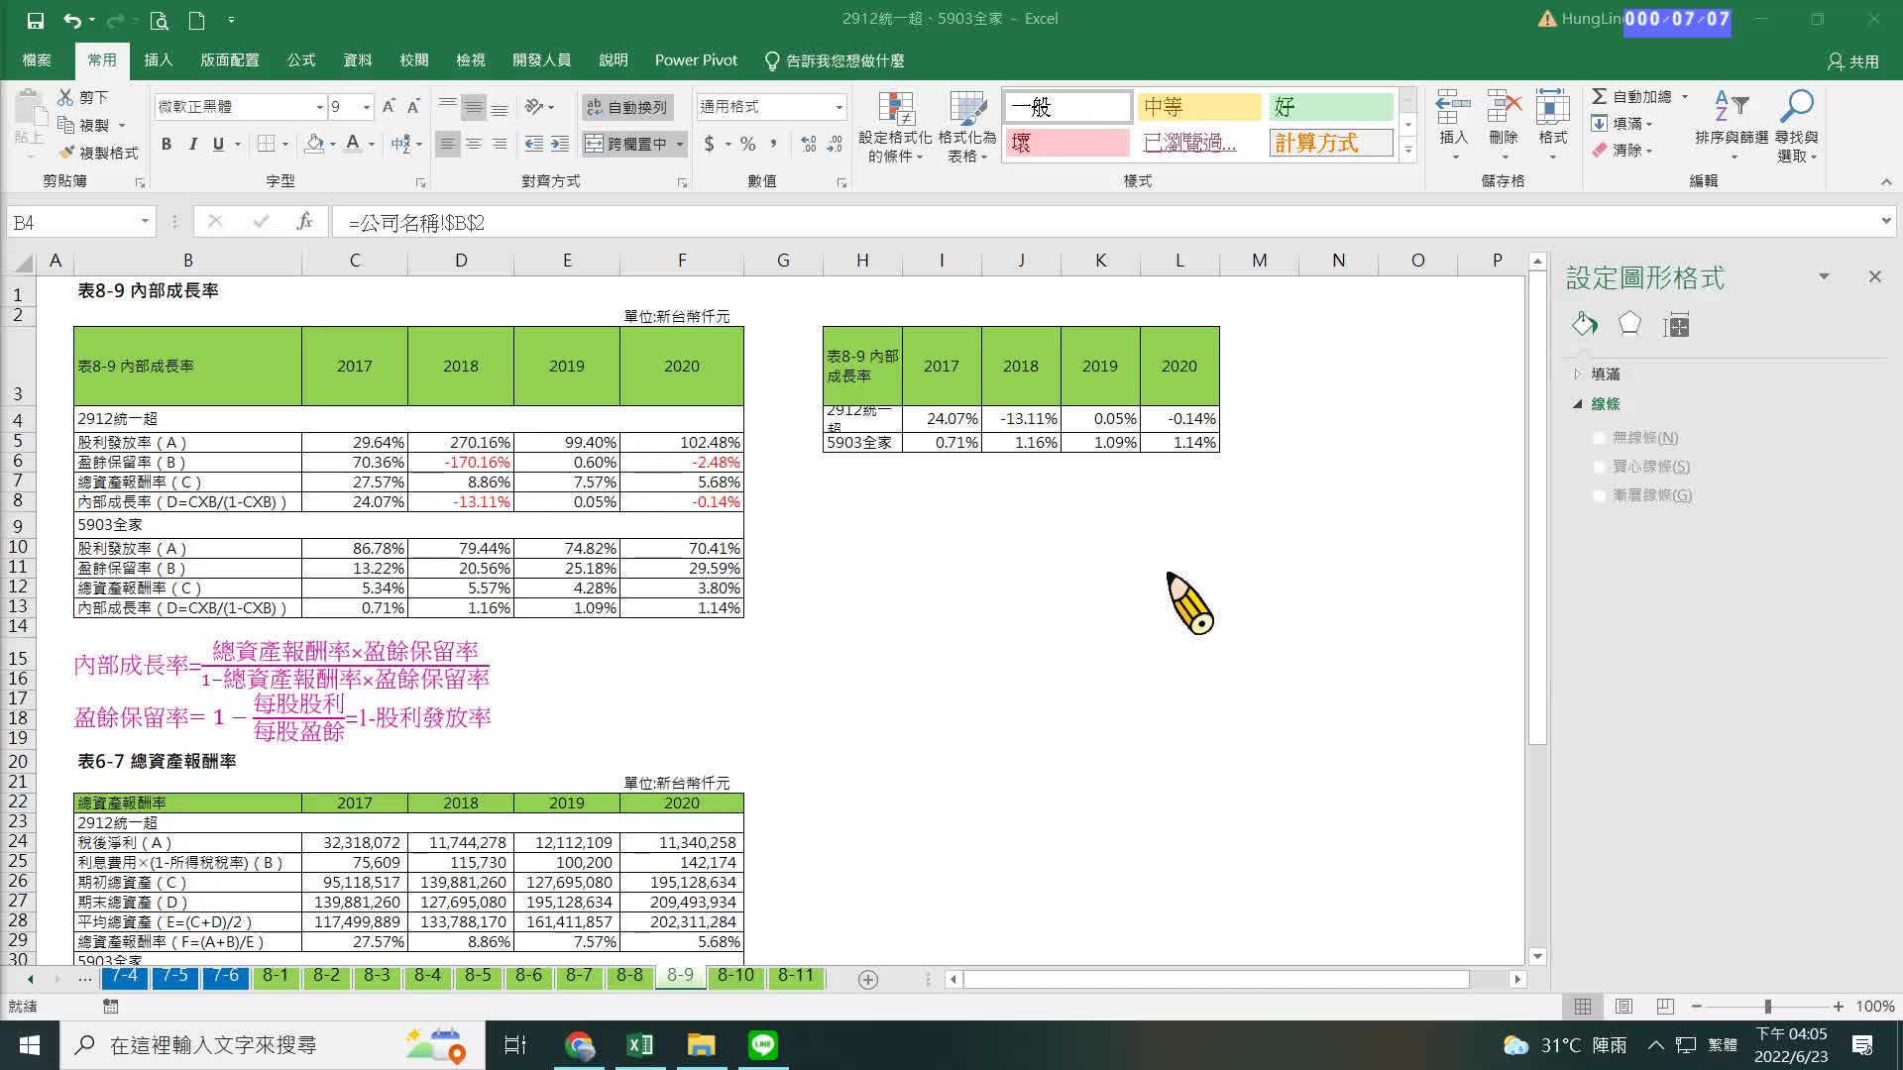Select Size and Properties icon in pane
The width and height of the screenshot is (1903, 1070).
click(x=1676, y=324)
